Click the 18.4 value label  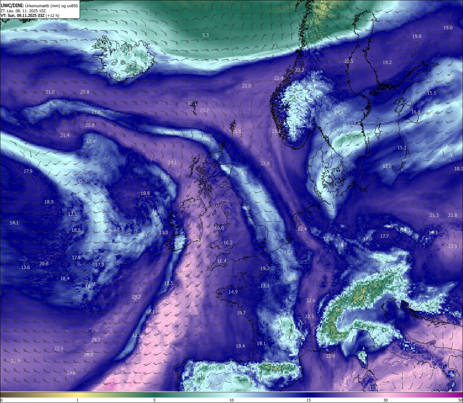65,278
